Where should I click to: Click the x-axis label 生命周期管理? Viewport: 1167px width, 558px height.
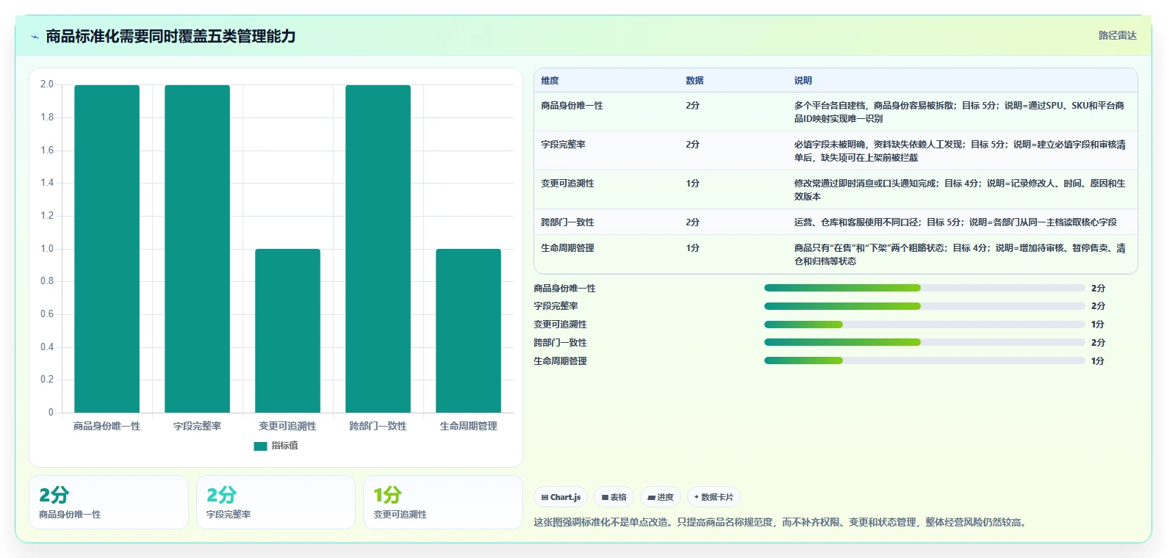(x=468, y=426)
